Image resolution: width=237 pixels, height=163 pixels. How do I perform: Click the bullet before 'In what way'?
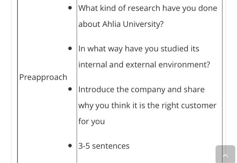70,49
